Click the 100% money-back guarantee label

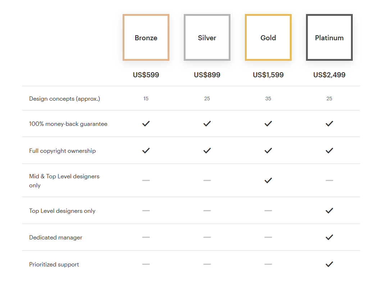click(68, 124)
